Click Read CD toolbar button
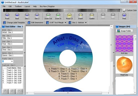 click(x=69, y=16)
